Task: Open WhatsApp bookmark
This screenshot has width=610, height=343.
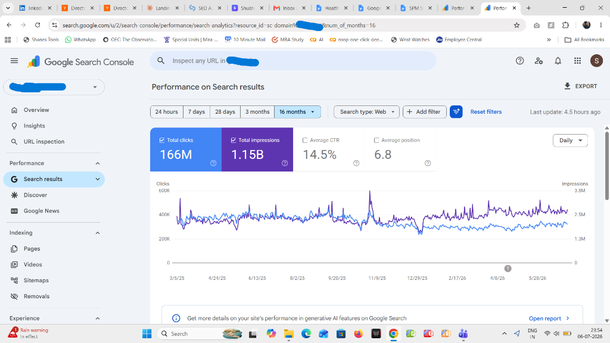Action: 80,40
